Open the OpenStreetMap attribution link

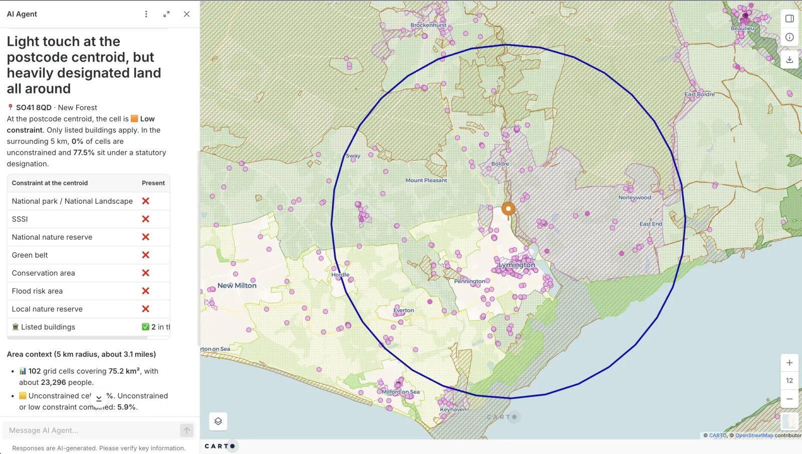[x=754, y=435]
